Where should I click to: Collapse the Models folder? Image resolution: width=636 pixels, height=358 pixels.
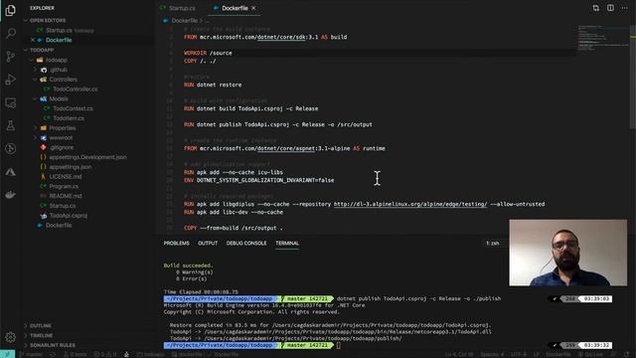pyautogui.click(x=59, y=99)
